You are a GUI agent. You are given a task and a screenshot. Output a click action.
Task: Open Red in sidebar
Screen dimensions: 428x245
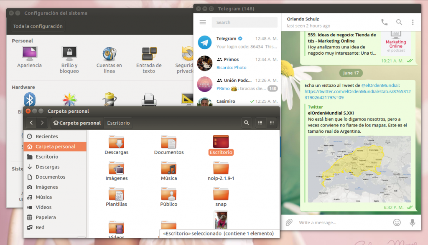point(55,227)
